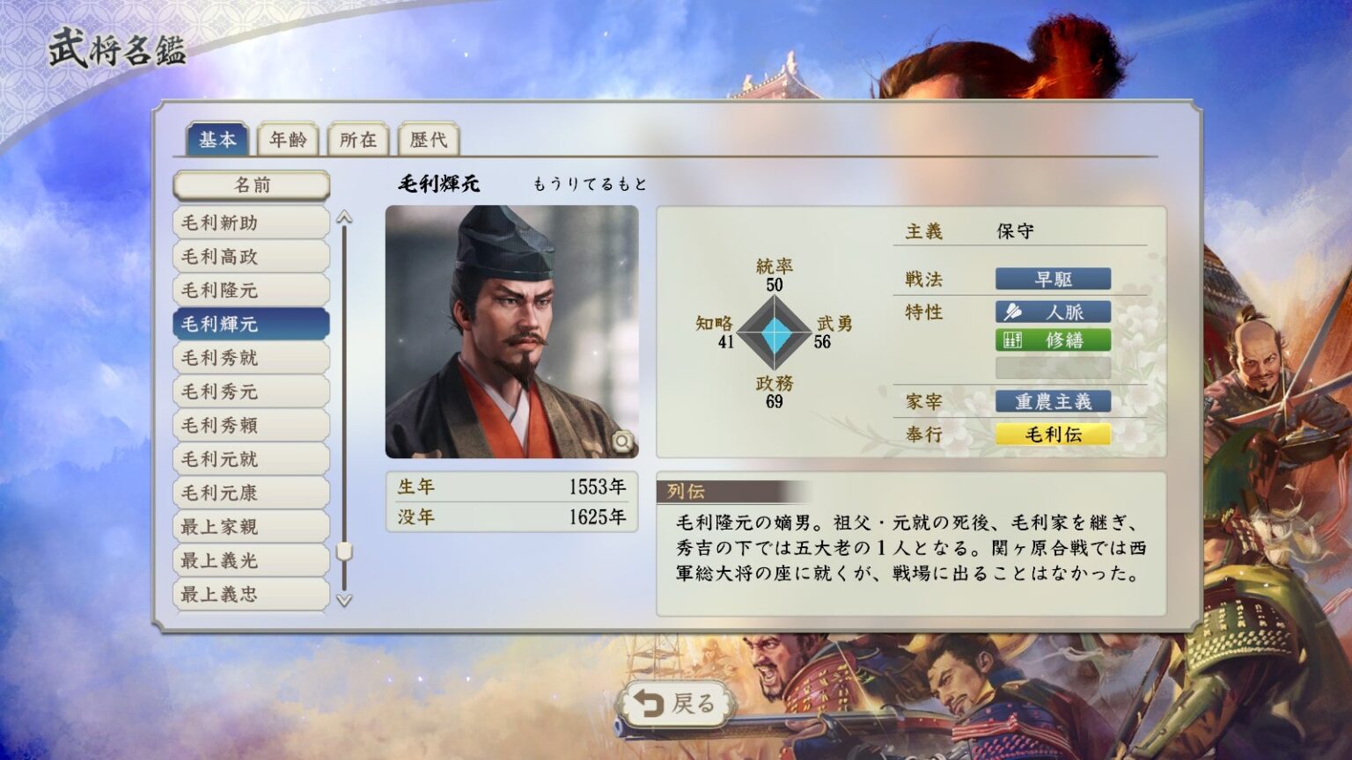Open the 歴代 tab
Viewport: 1352px width, 760px height.
tap(429, 140)
